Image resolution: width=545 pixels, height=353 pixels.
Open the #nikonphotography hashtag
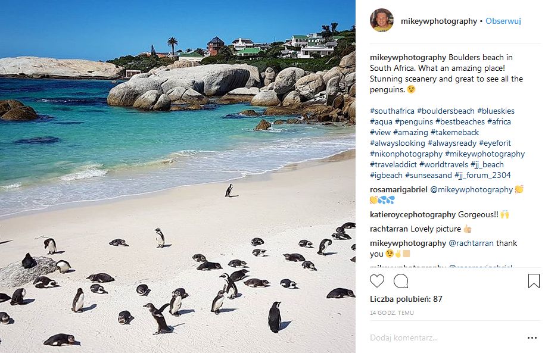405,154
